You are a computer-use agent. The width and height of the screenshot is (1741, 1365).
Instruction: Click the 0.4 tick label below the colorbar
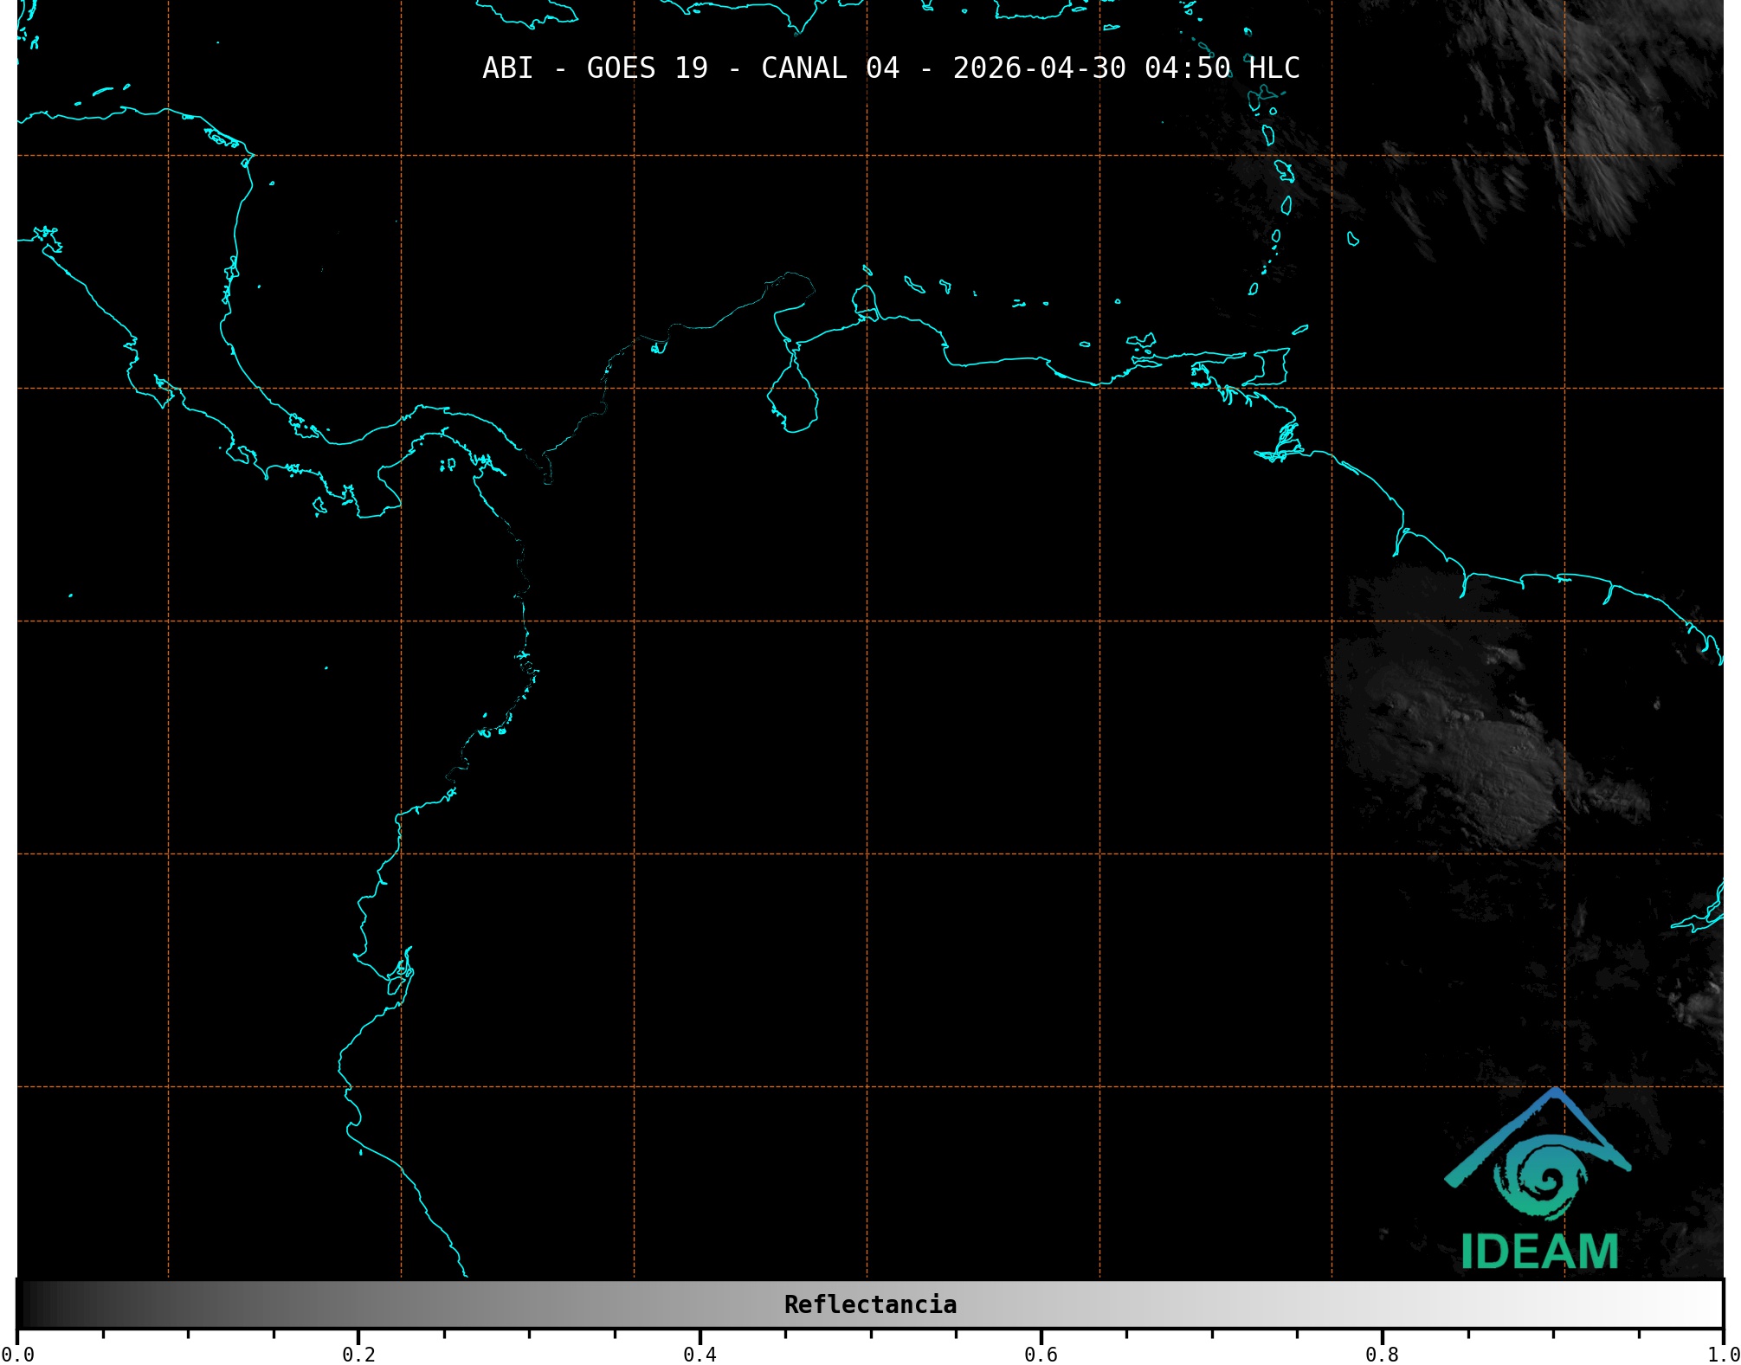click(x=700, y=1354)
